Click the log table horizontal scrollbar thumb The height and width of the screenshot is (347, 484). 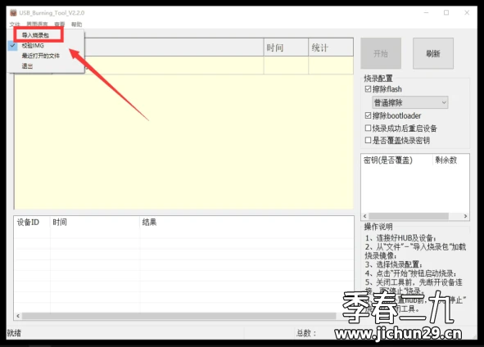(x=179, y=316)
